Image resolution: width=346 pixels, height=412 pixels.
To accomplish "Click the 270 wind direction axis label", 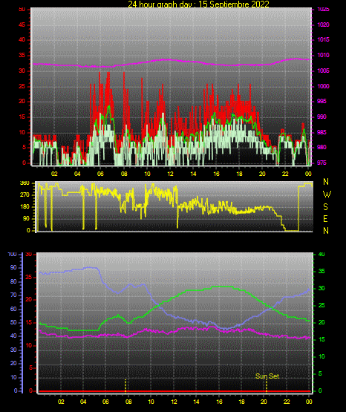I will coord(25,195).
